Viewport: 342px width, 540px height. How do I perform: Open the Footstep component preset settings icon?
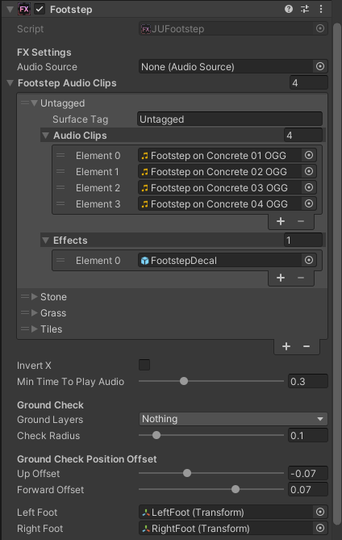pos(305,9)
